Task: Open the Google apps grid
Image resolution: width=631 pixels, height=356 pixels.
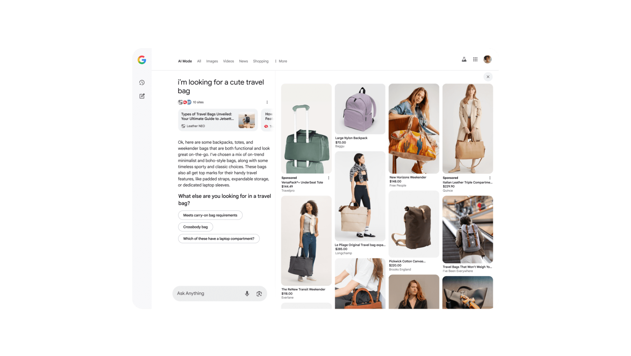Action: click(475, 59)
